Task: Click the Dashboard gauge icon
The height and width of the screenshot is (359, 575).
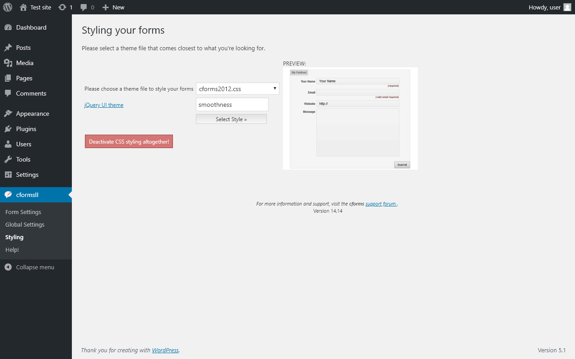Action: [8, 27]
